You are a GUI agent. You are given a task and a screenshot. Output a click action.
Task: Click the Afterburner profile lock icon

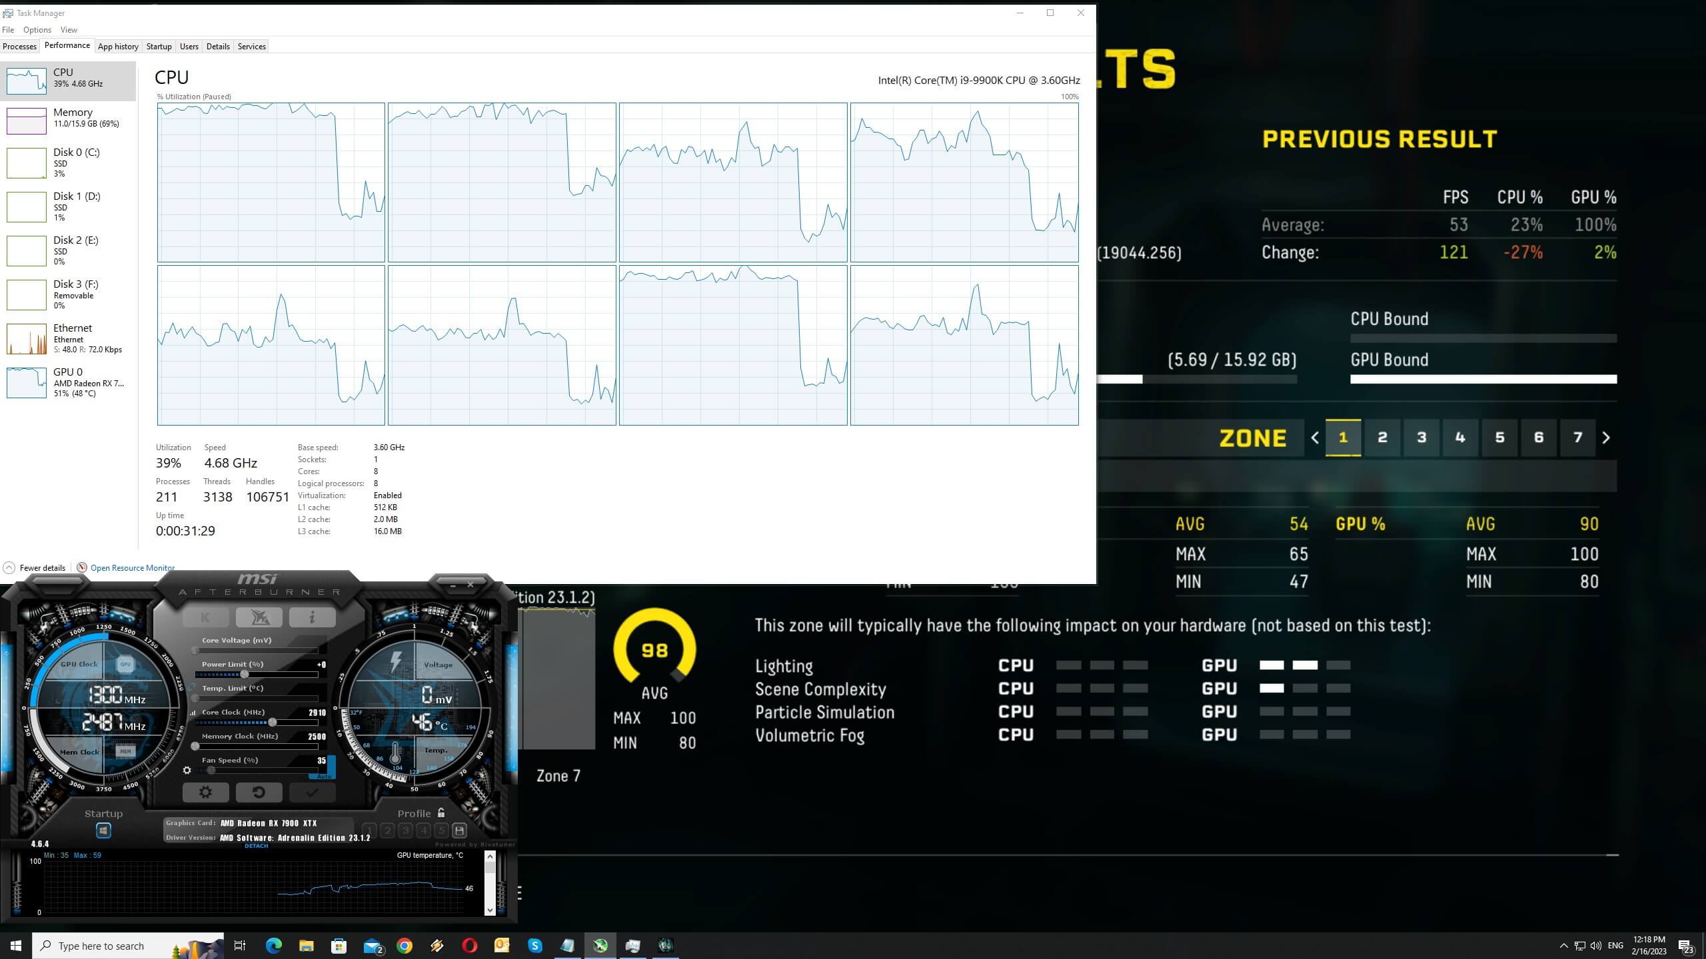coord(439,811)
